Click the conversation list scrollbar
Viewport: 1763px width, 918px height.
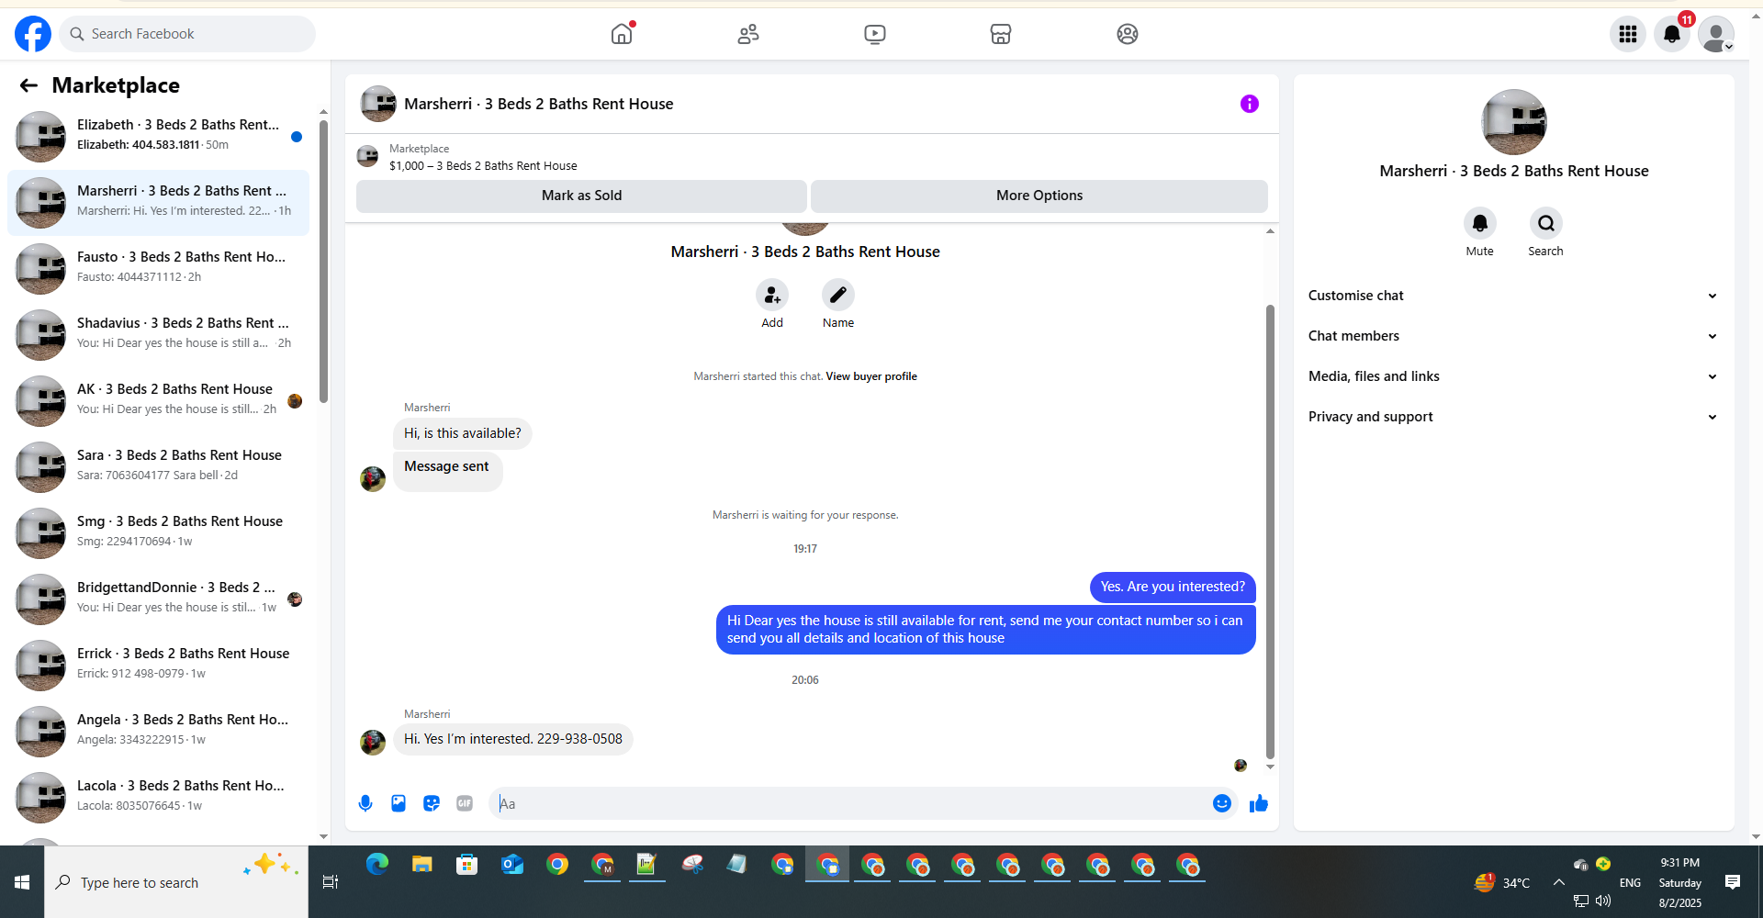coord(323,262)
